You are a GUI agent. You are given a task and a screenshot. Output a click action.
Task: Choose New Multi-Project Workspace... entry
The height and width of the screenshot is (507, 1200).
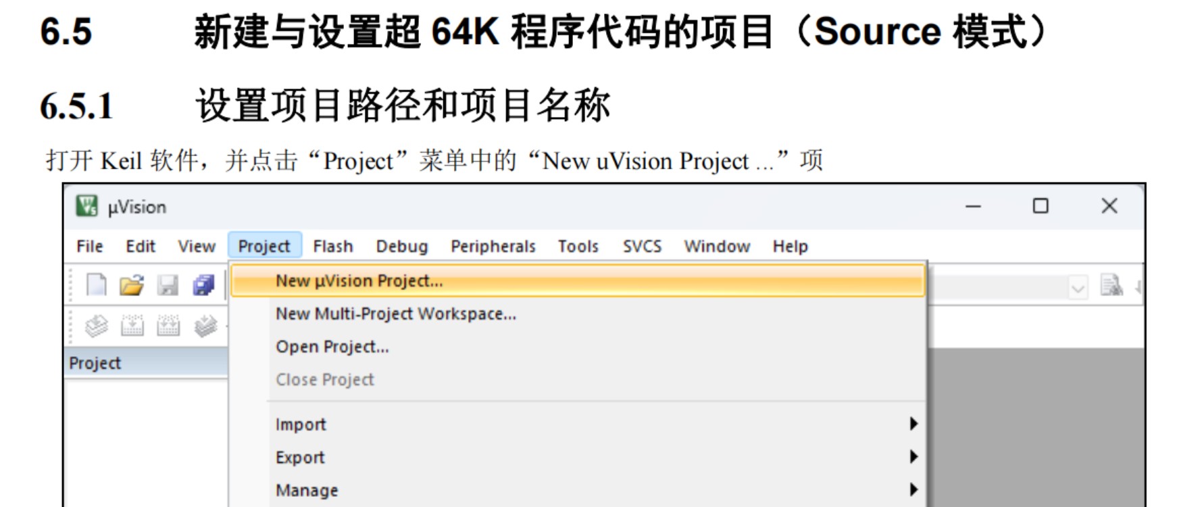(x=578, y=314)
